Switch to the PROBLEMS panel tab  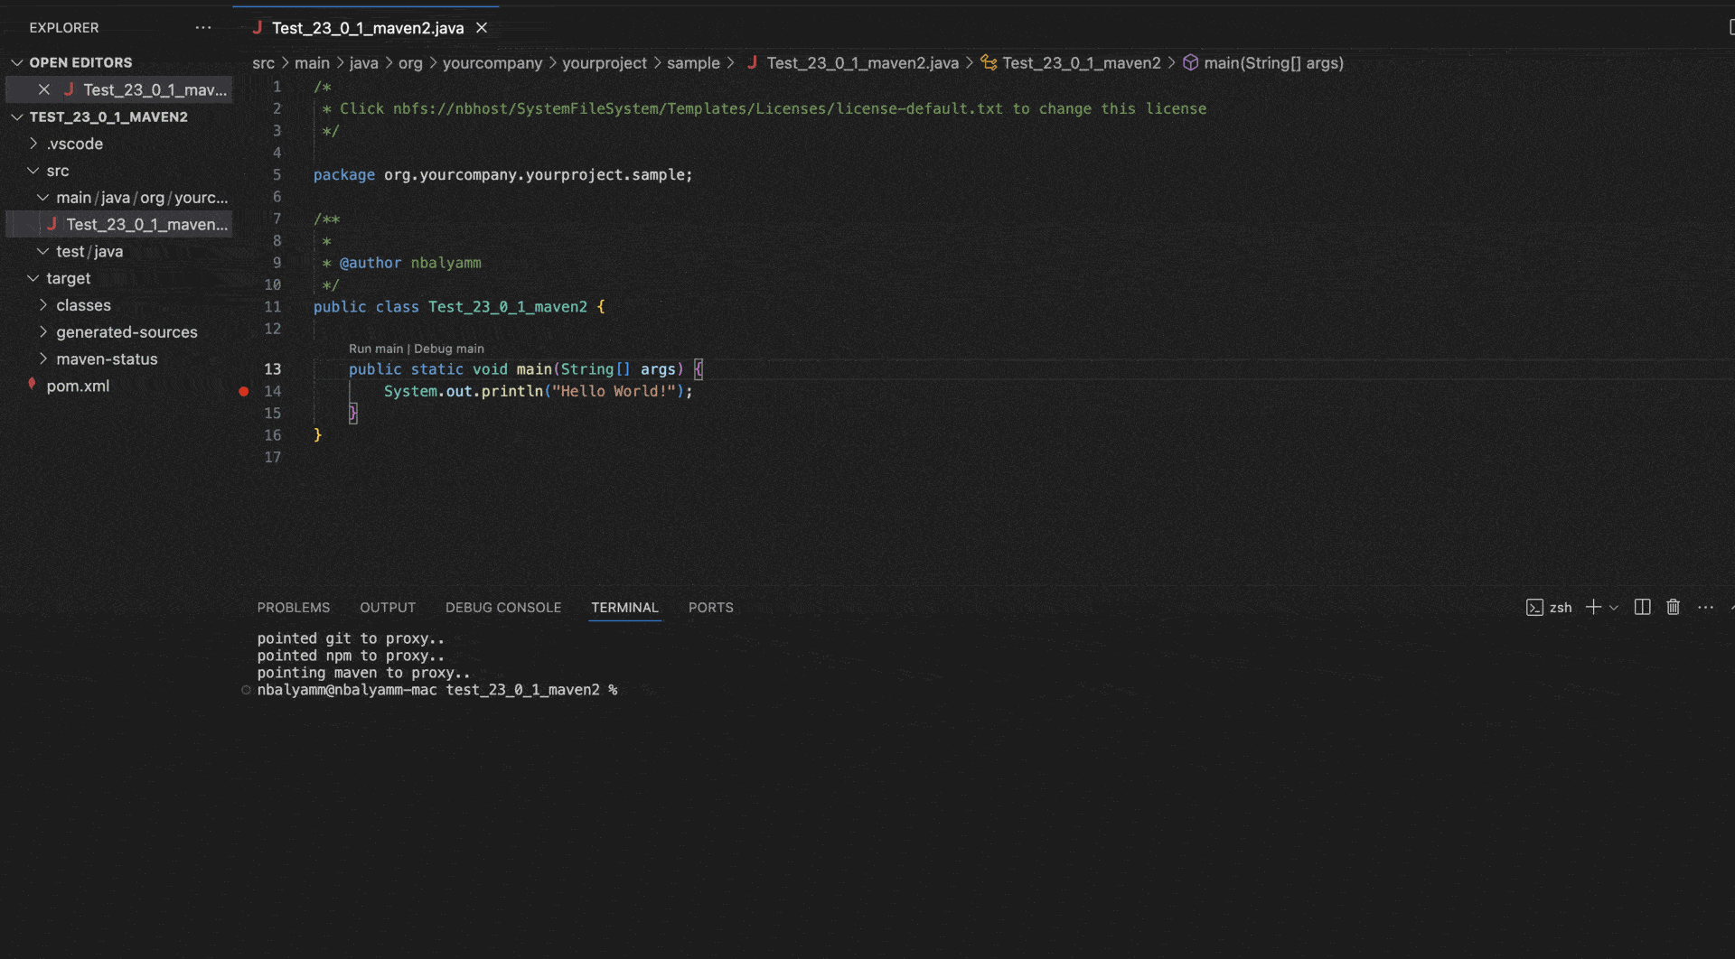click(x=294, y=608)
